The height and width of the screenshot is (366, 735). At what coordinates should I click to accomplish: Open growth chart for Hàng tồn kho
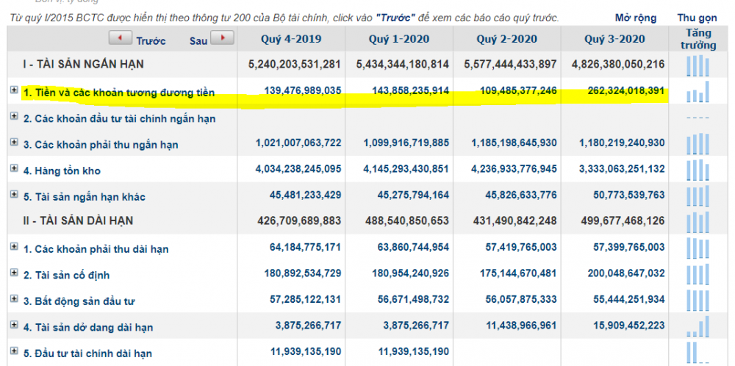click(x=698, y=170)
